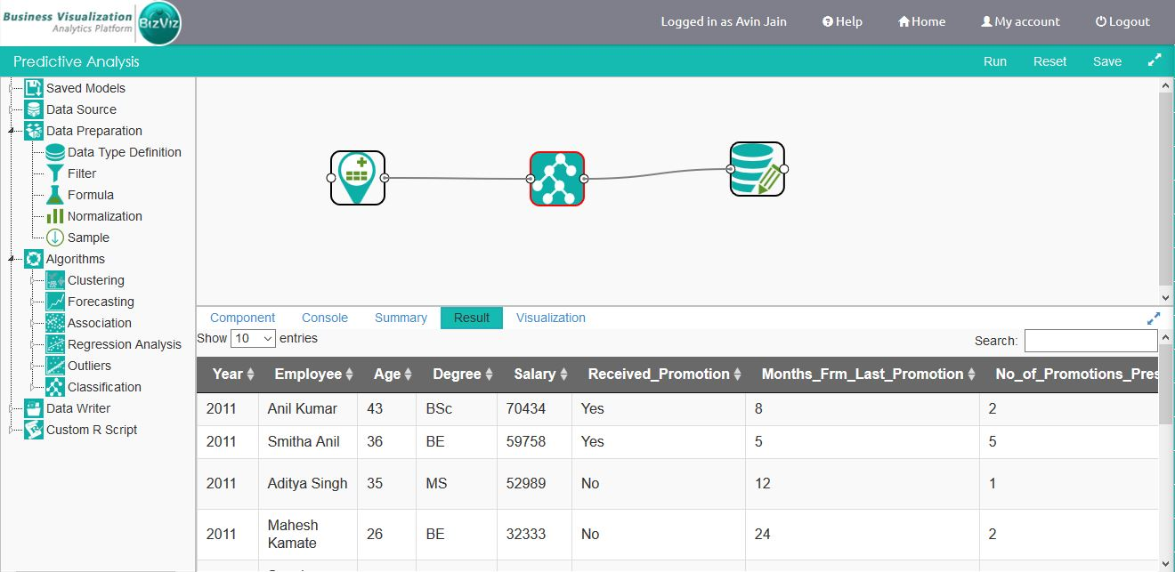1175x572 pixels.
Task: Open the Component tab
Action: point(243,318)
